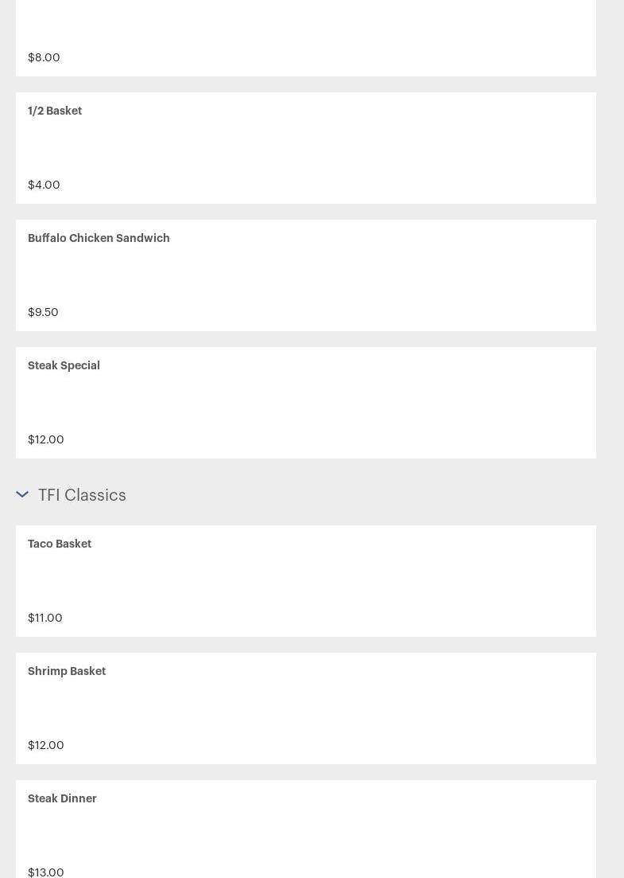The image size is (624, 878).
Task: Click the $8.00 price at the top
Action: point(44,57)
